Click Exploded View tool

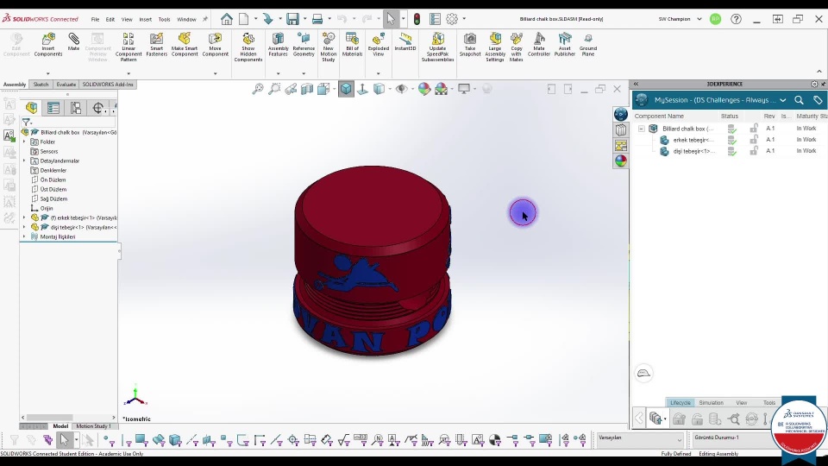click(378, 44)
